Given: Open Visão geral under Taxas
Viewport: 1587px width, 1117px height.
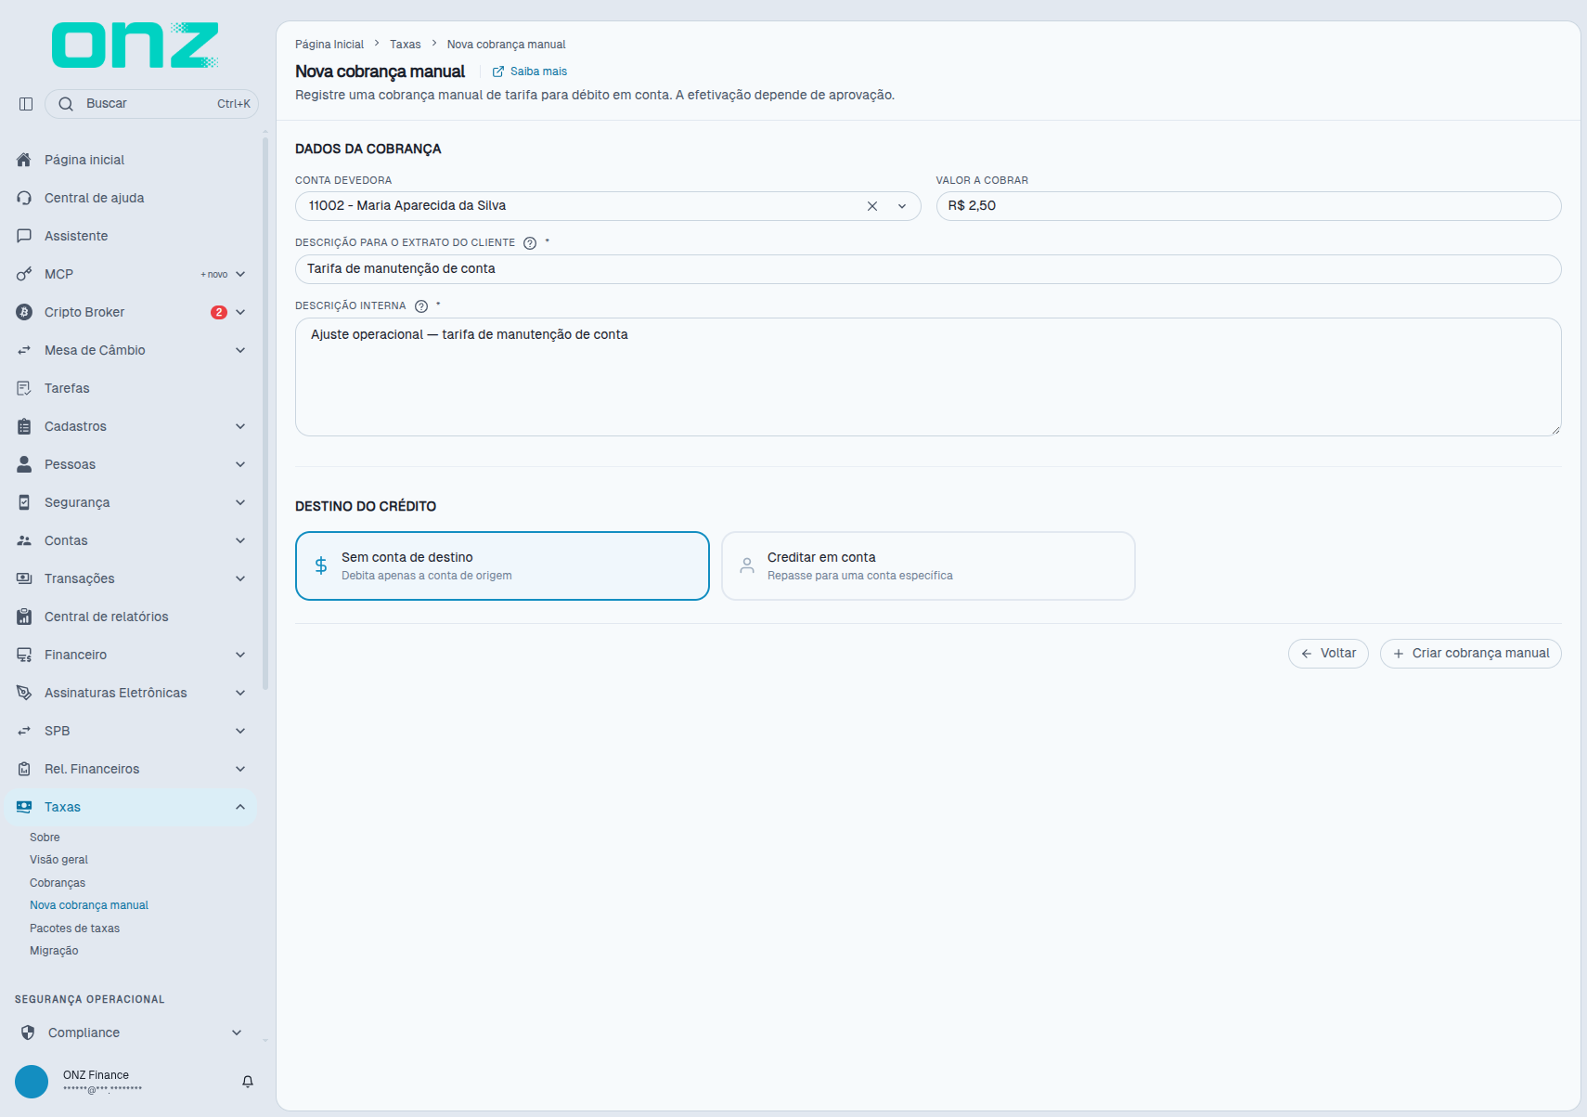Looking at the screenshot, I should (58, 860).
